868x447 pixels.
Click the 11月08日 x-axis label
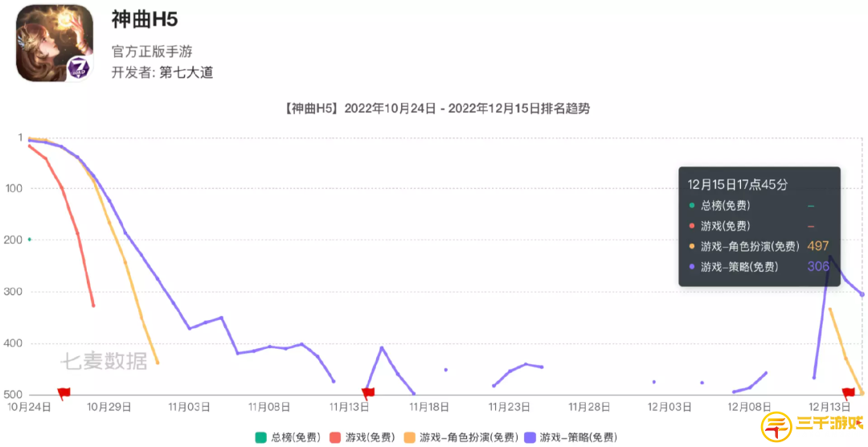point(268,407)
